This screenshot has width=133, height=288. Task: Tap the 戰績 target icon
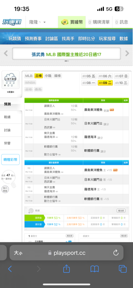(x=31, y=211)
